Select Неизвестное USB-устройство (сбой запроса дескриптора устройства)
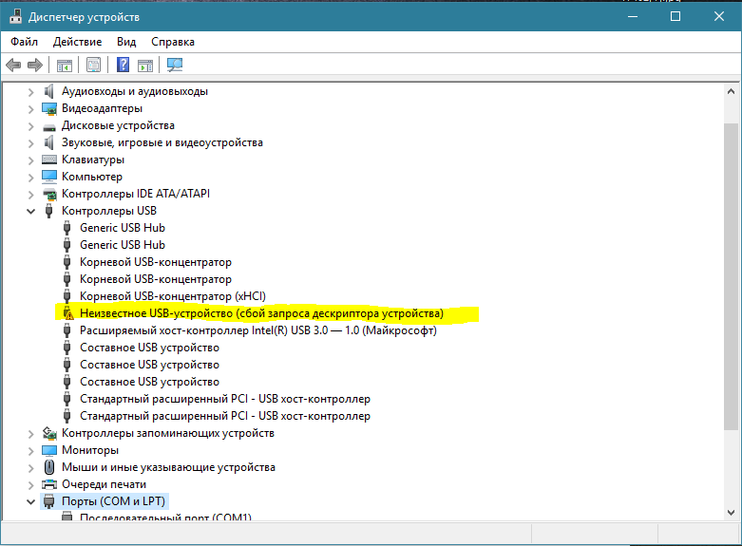Image resolution: width=742 pixels, height=546 pixels. (261, 313)
